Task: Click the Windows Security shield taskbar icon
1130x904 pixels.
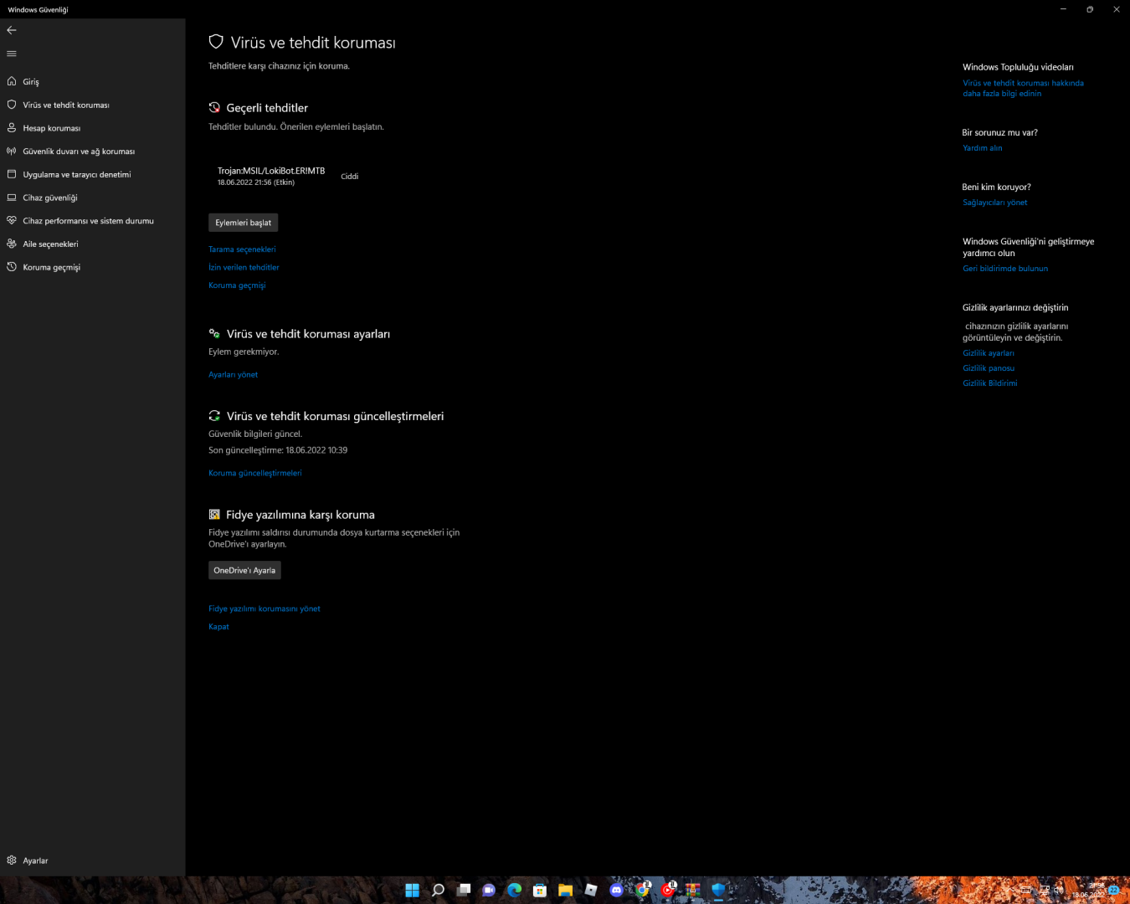Action: pos(718,890)
